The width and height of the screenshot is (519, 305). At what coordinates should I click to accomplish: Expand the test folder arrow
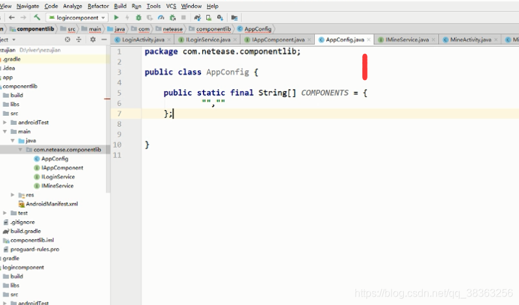coord(5,213)
